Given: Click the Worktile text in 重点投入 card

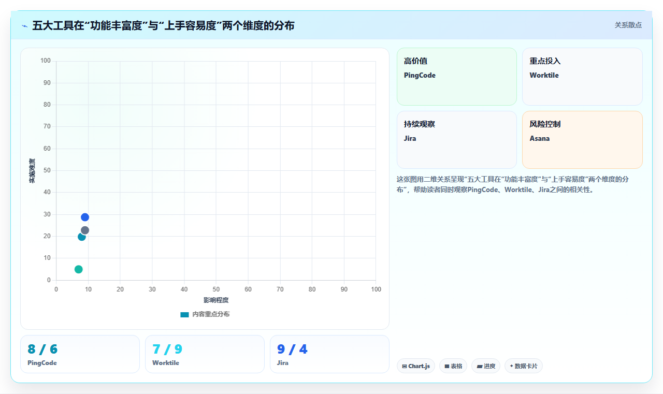Looking at the screenshot, I should [x=544, y=76].
